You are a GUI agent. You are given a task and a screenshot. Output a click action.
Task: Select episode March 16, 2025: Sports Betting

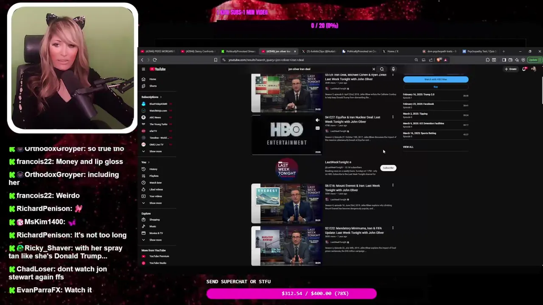(436, 134)
